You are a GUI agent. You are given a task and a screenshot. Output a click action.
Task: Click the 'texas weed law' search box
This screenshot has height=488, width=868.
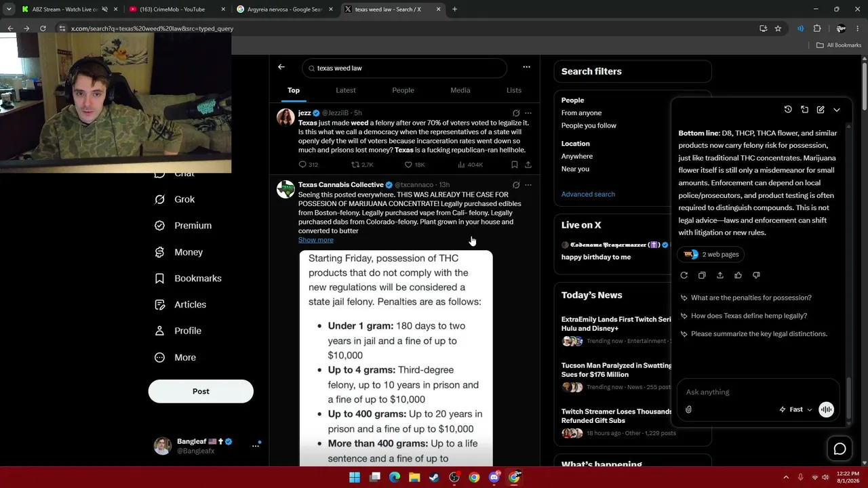pyautogui.click(x=405, y=68)
